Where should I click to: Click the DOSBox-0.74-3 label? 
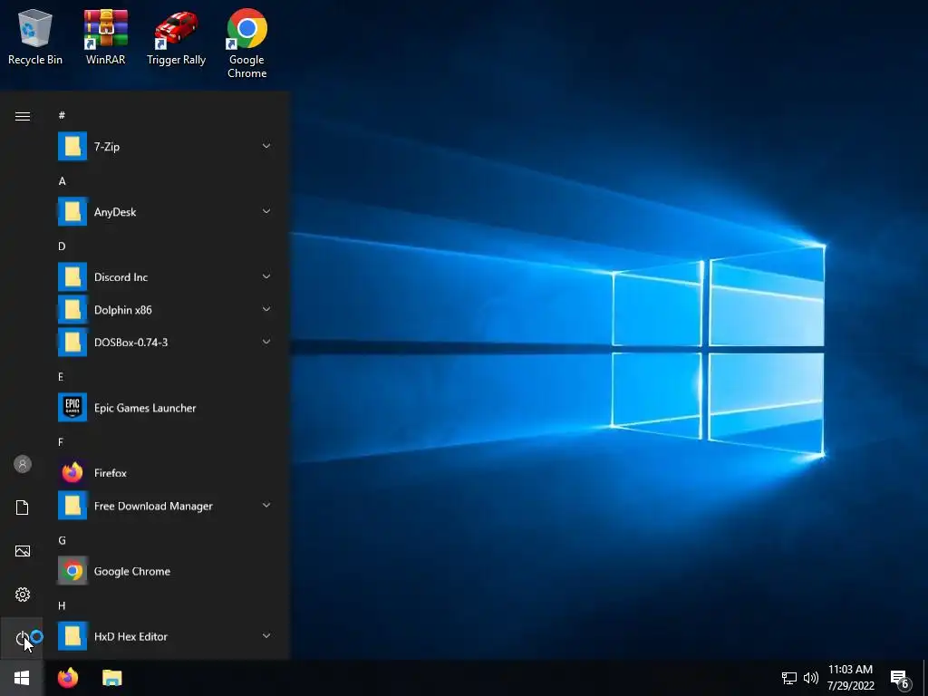click(130, 342)
